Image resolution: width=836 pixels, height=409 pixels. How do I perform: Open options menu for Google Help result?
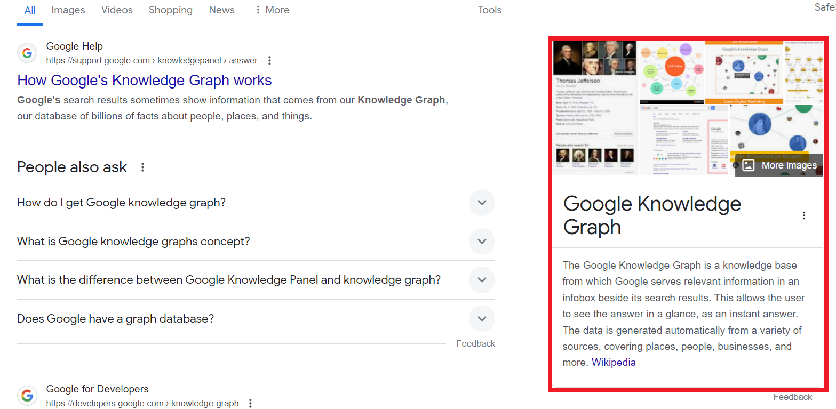269,60
